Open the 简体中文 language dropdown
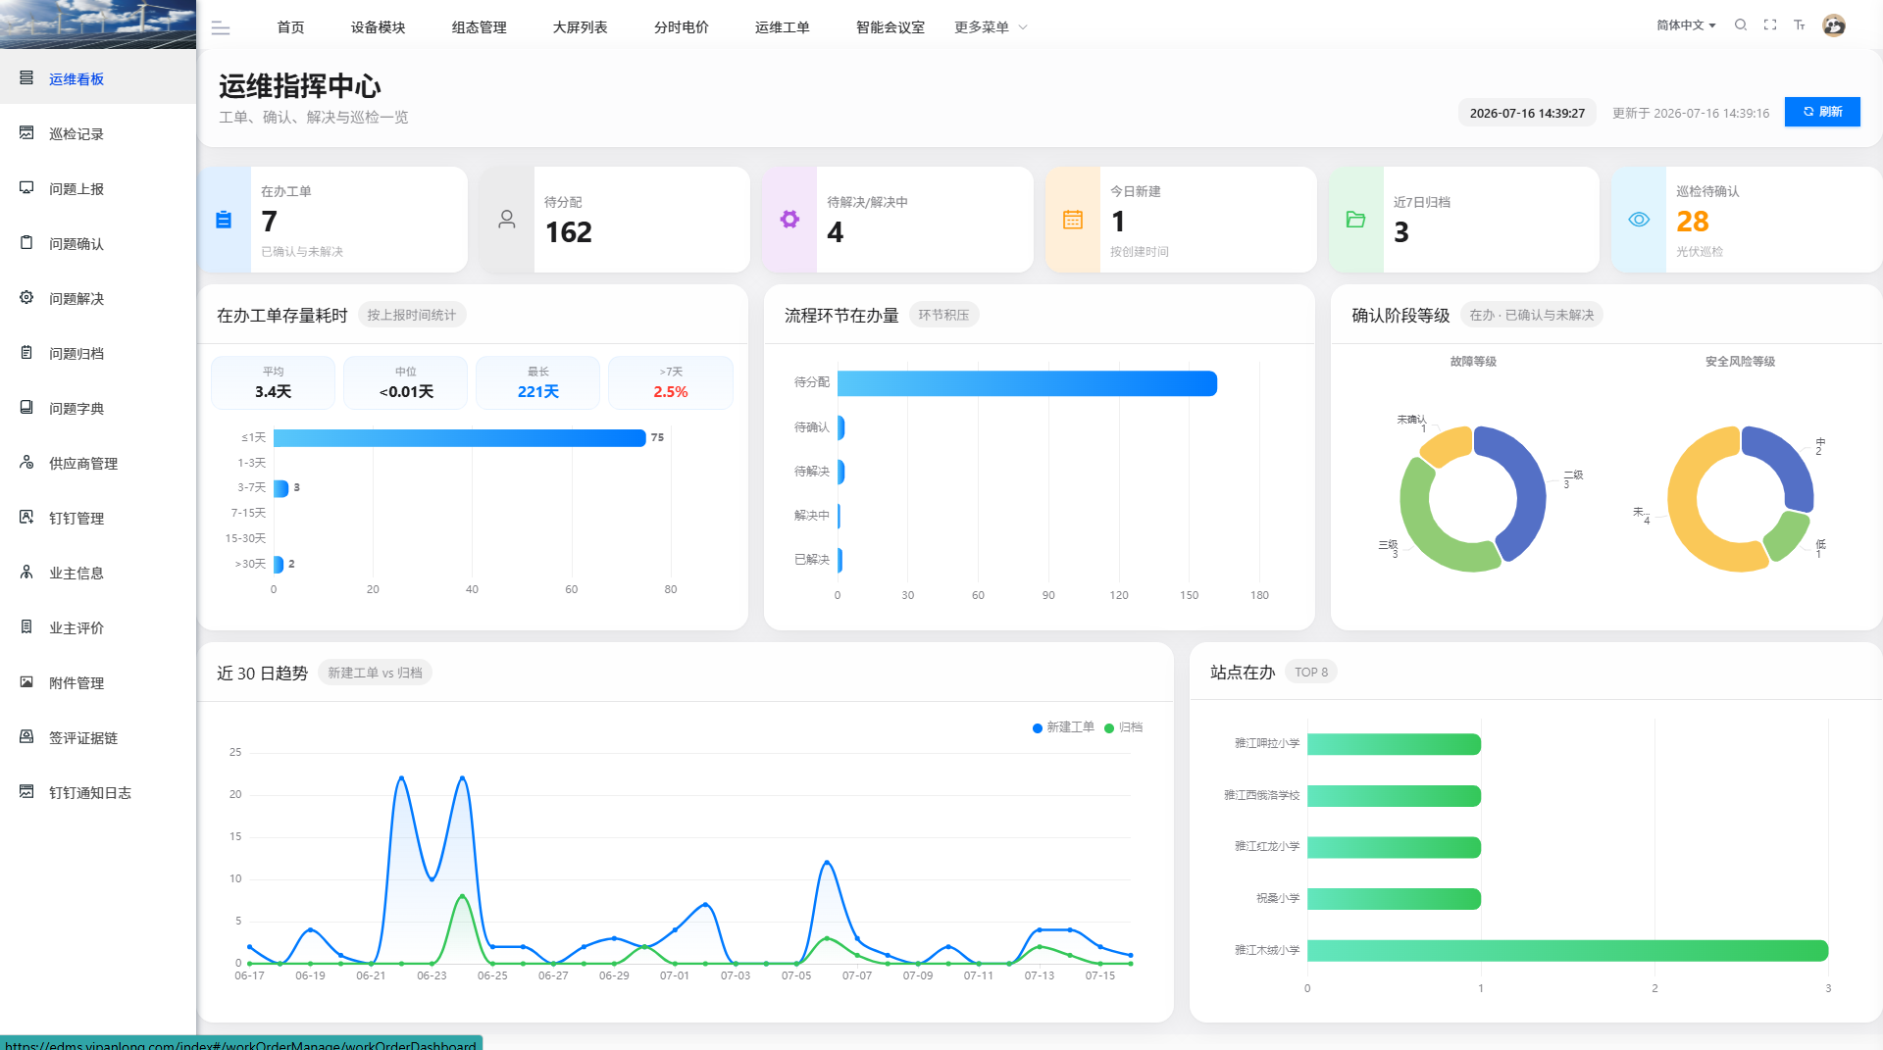Viewport: 1883px width, 1050px height. pos(1686,25)
